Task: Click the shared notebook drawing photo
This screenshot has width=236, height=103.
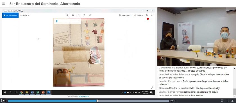Action: pyautogui.click(x=79, y=52)
